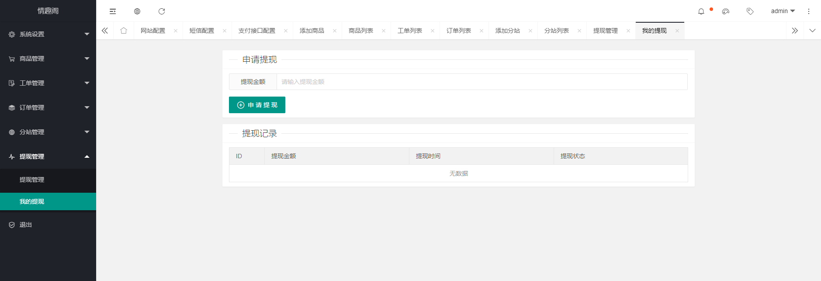This screenshot has height=281, width=821.
Task: Close the 支付接口配置 tab
Action: 286,31
